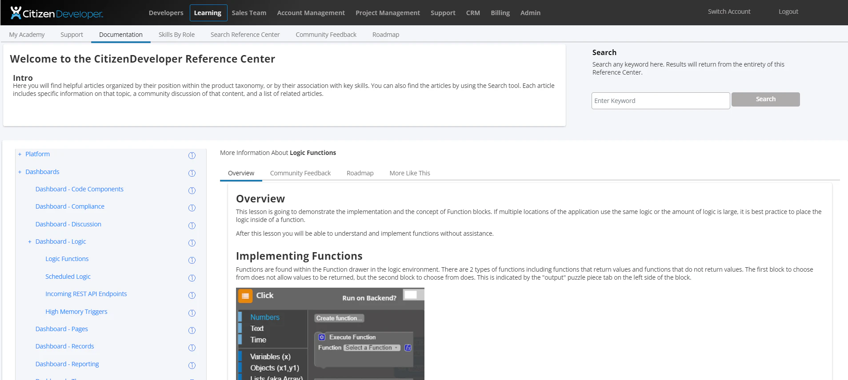Click info icon next to Logic Functions

coord(192,260)
